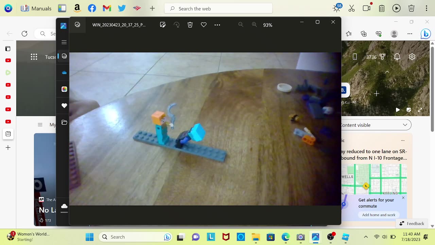
Task: Open the clipboard notes icon
Action: click(x=382, y=9)
